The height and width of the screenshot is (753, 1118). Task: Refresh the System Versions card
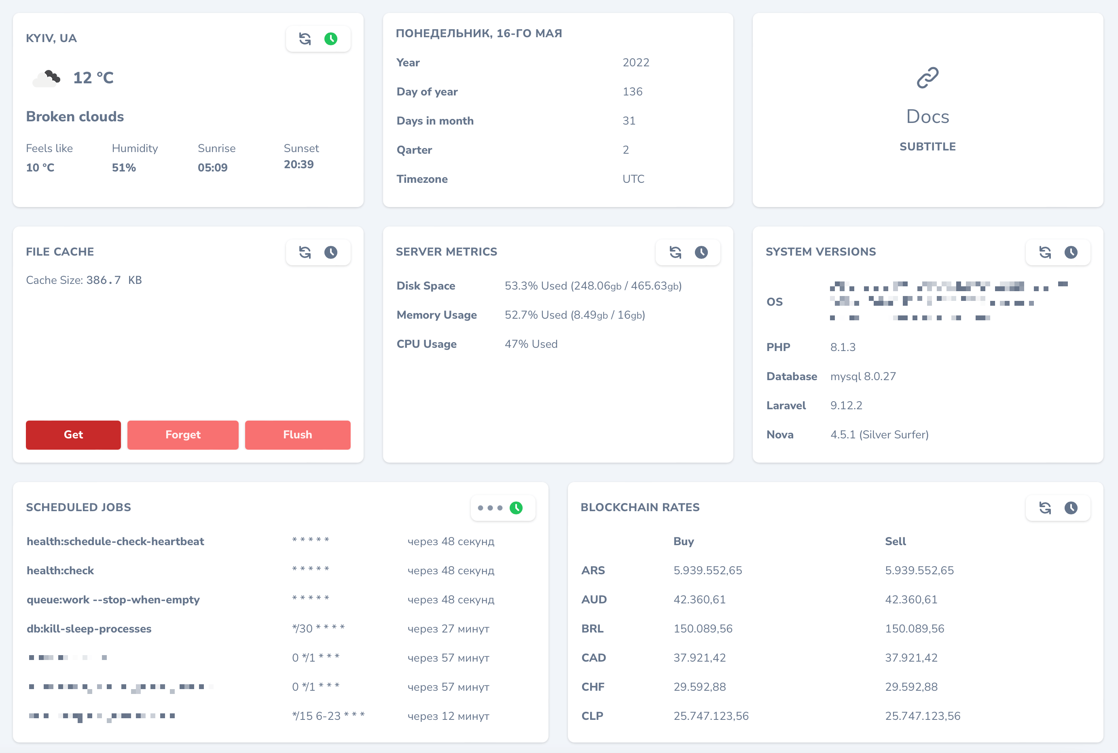click(1045, 252)
